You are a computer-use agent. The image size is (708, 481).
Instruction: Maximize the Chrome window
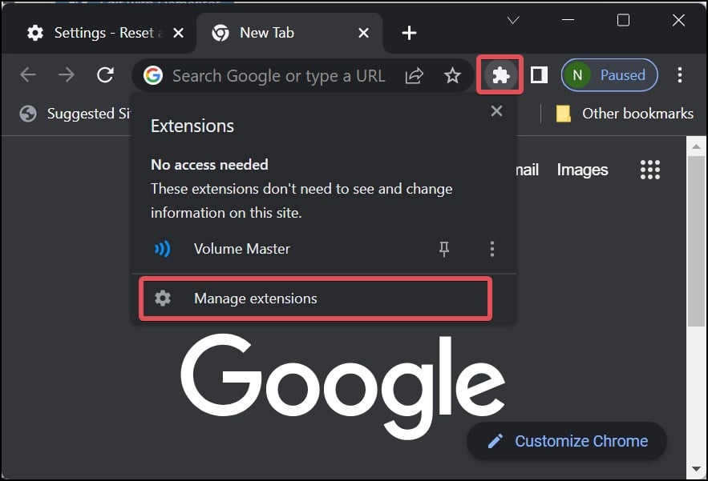[x=623, y=20]
